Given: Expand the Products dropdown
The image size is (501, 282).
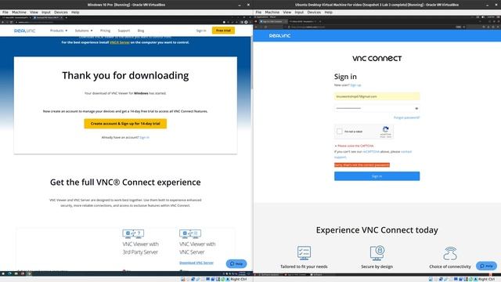Looking at the screenshot, I should pyautogui.click(x=59, y=31).
